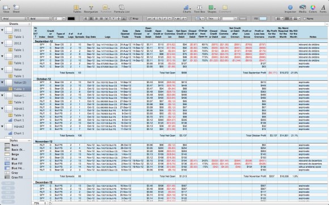The image size is (329, 205).
Task: Click the Chart 1 icon under Hárok2
Action: coord(10,133)
